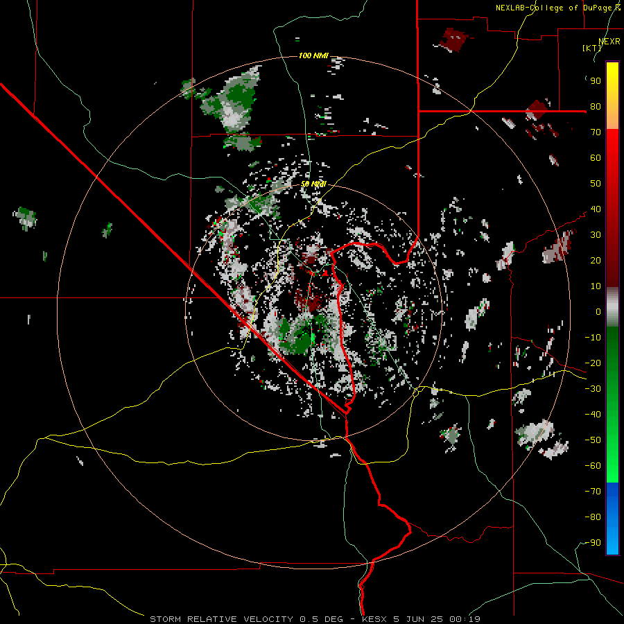Click the 50 value on the velocity scale
The image size is (624, 624).
(596, 184)
